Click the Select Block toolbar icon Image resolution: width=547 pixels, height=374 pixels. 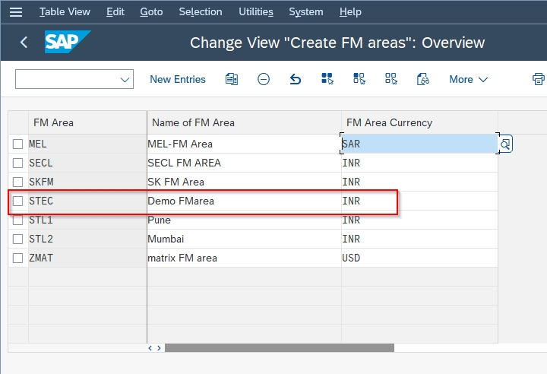coord(359,79)
